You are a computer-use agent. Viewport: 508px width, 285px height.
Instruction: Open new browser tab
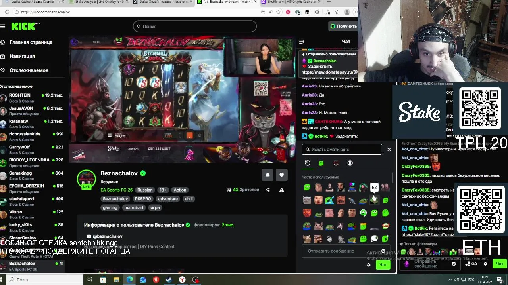pyautogui.click(x=329, y=2)
